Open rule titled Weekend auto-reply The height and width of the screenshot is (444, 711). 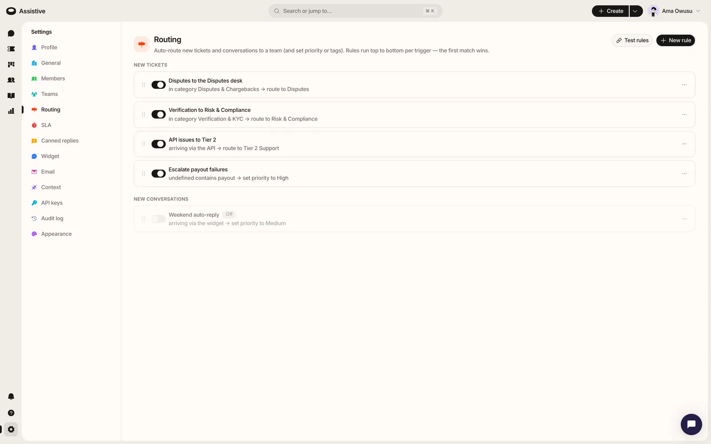pyautogui.click(x=194, y=215)
